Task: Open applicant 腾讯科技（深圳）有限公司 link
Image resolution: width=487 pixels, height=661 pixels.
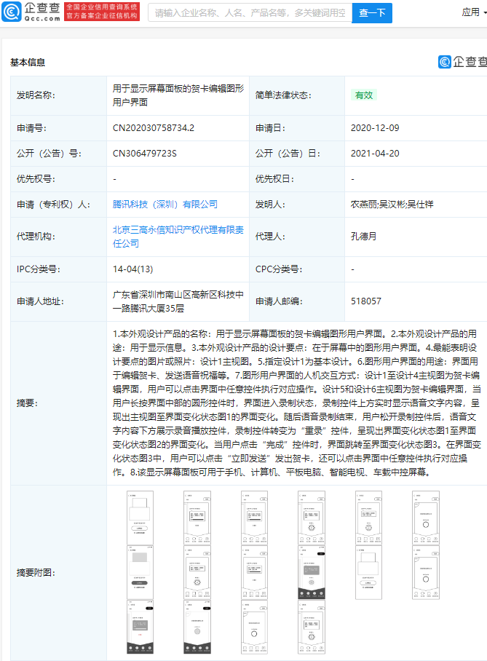Action: click(x=165, y=205)
